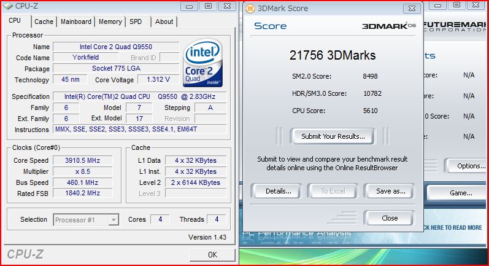
Task: Minimize the background 3DMark window
Action: click(438, 6)
